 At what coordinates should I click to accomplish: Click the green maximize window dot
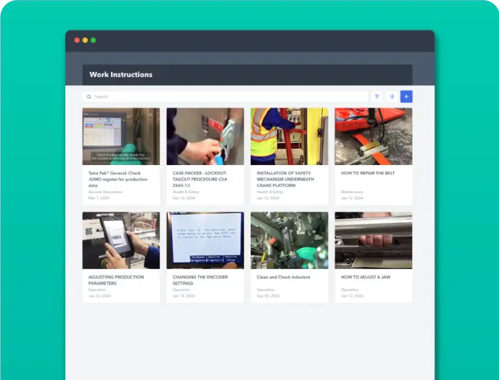tap(93, 40)
